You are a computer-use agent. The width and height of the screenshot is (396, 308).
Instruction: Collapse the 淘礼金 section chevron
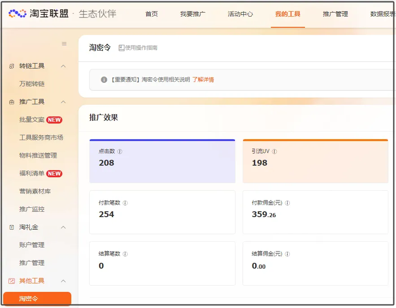pyautogui.click(x=63, y=227)
